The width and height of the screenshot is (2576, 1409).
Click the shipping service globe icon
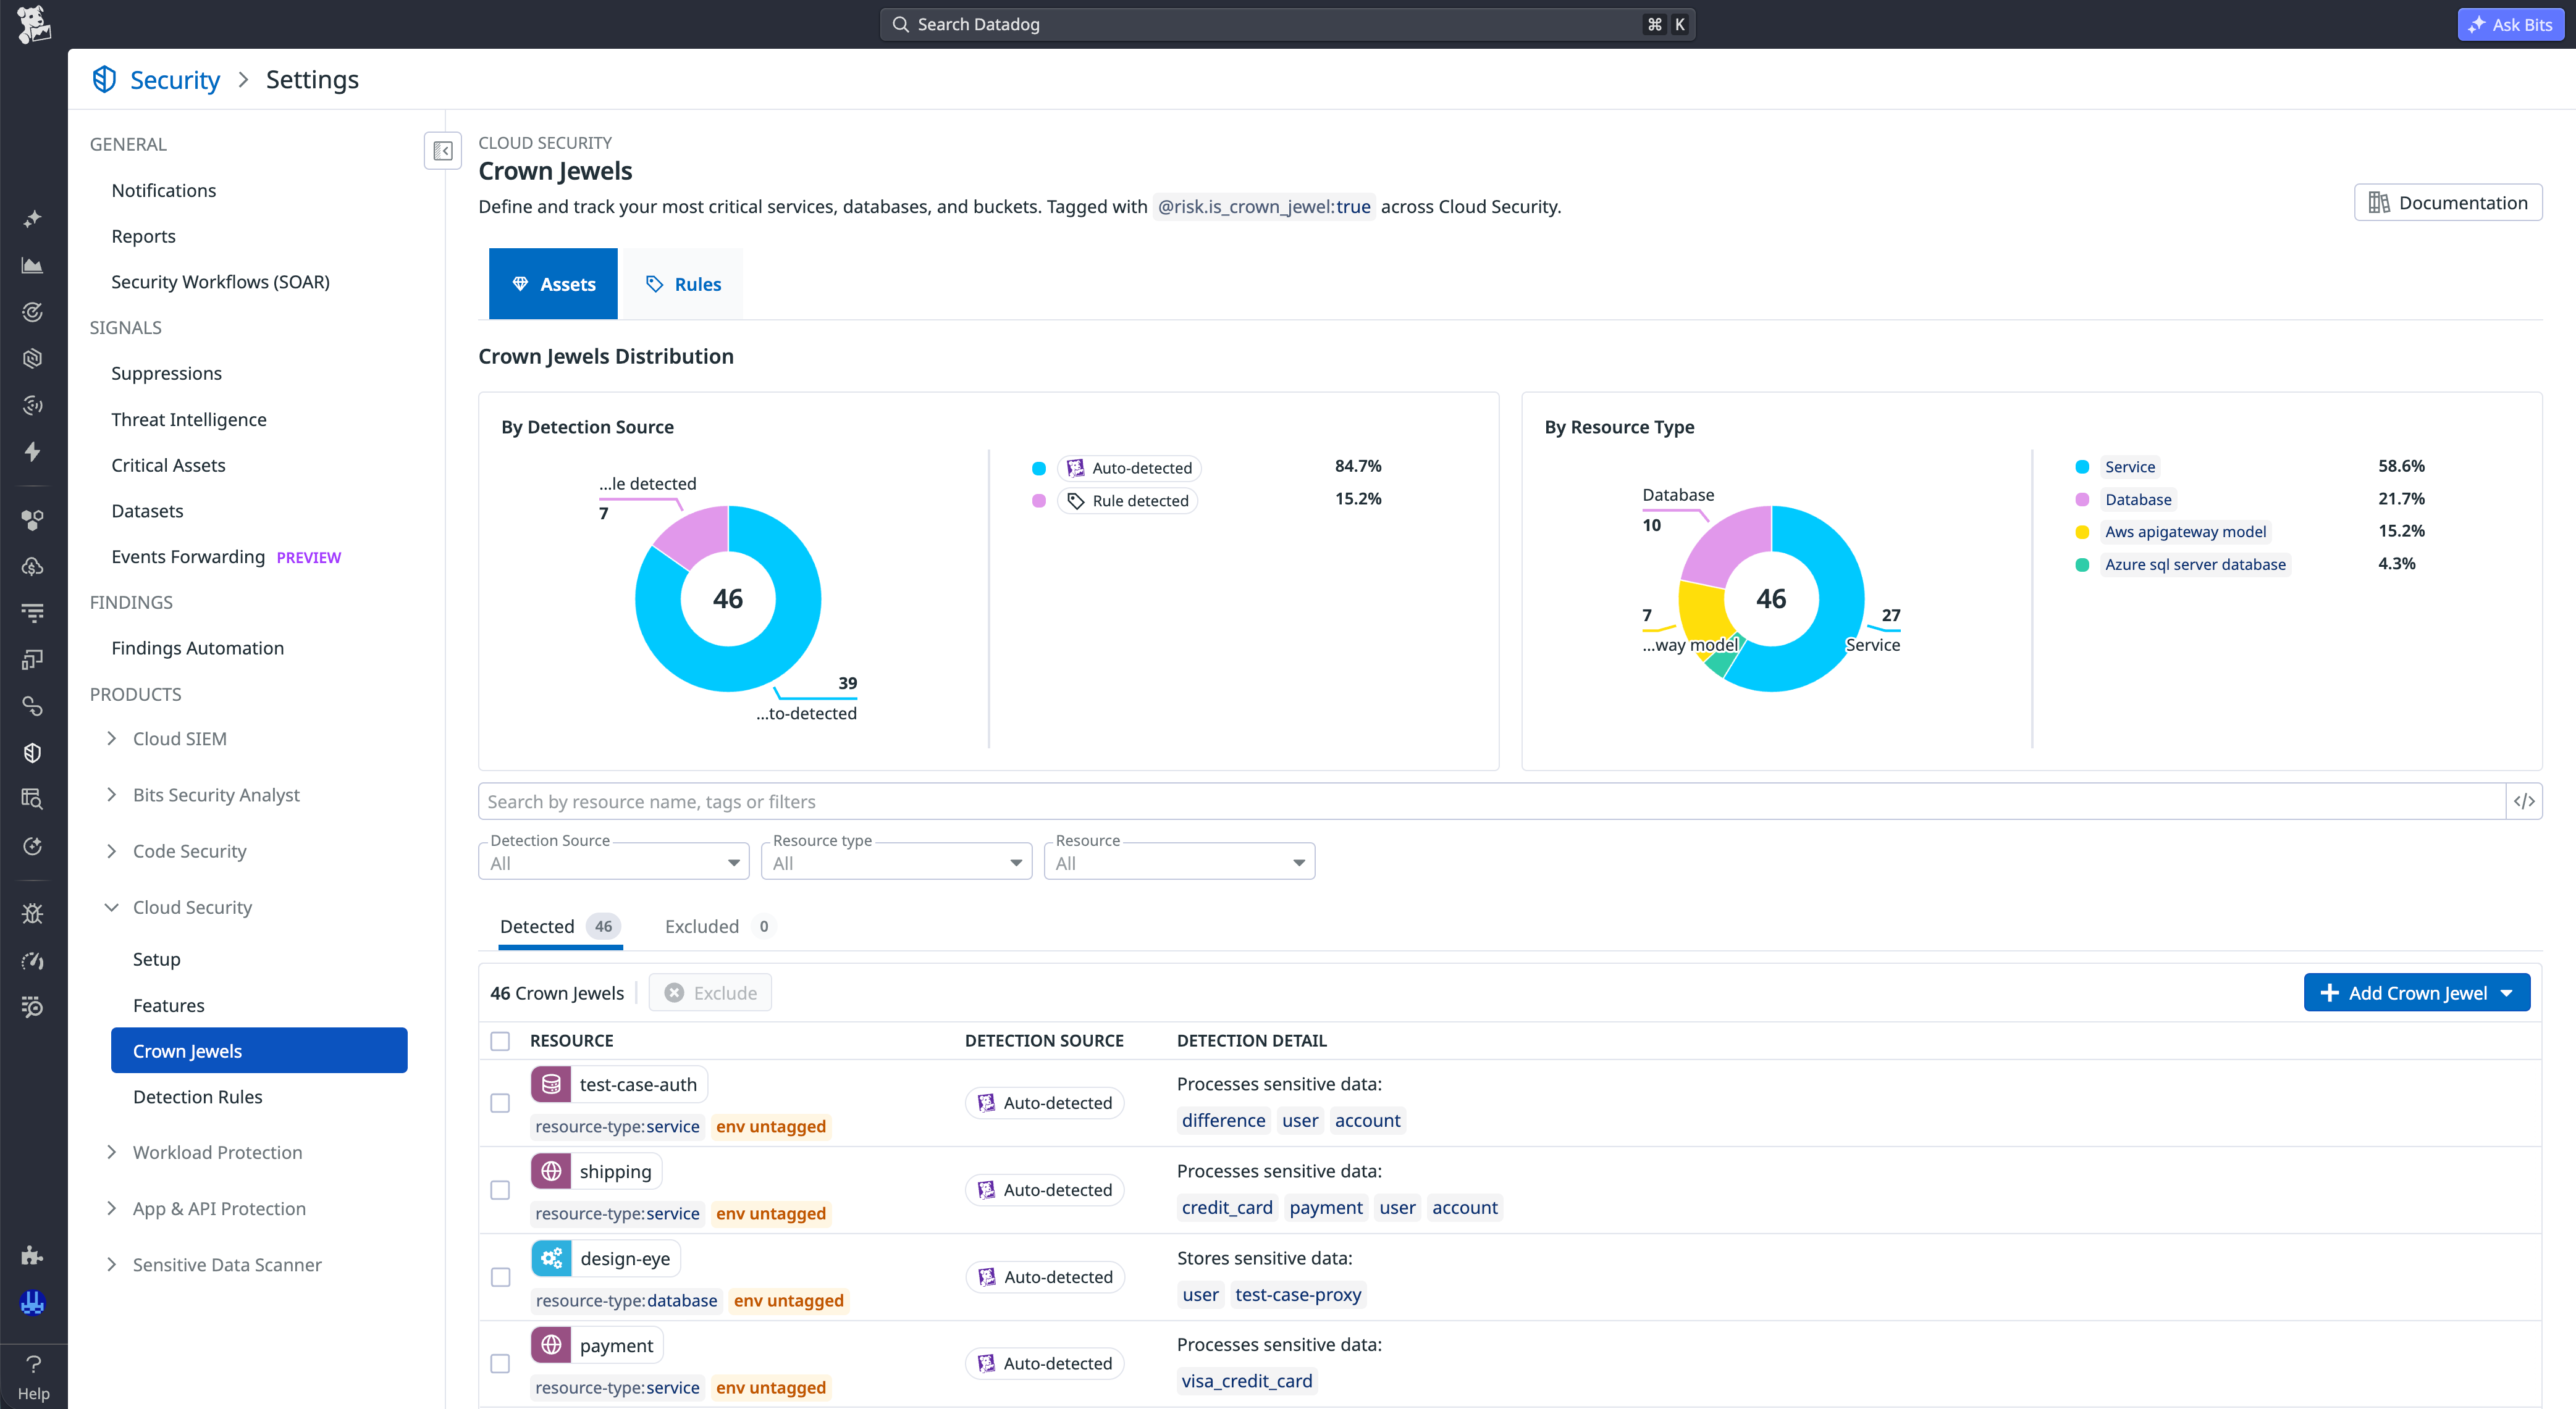click(551, 1171)
